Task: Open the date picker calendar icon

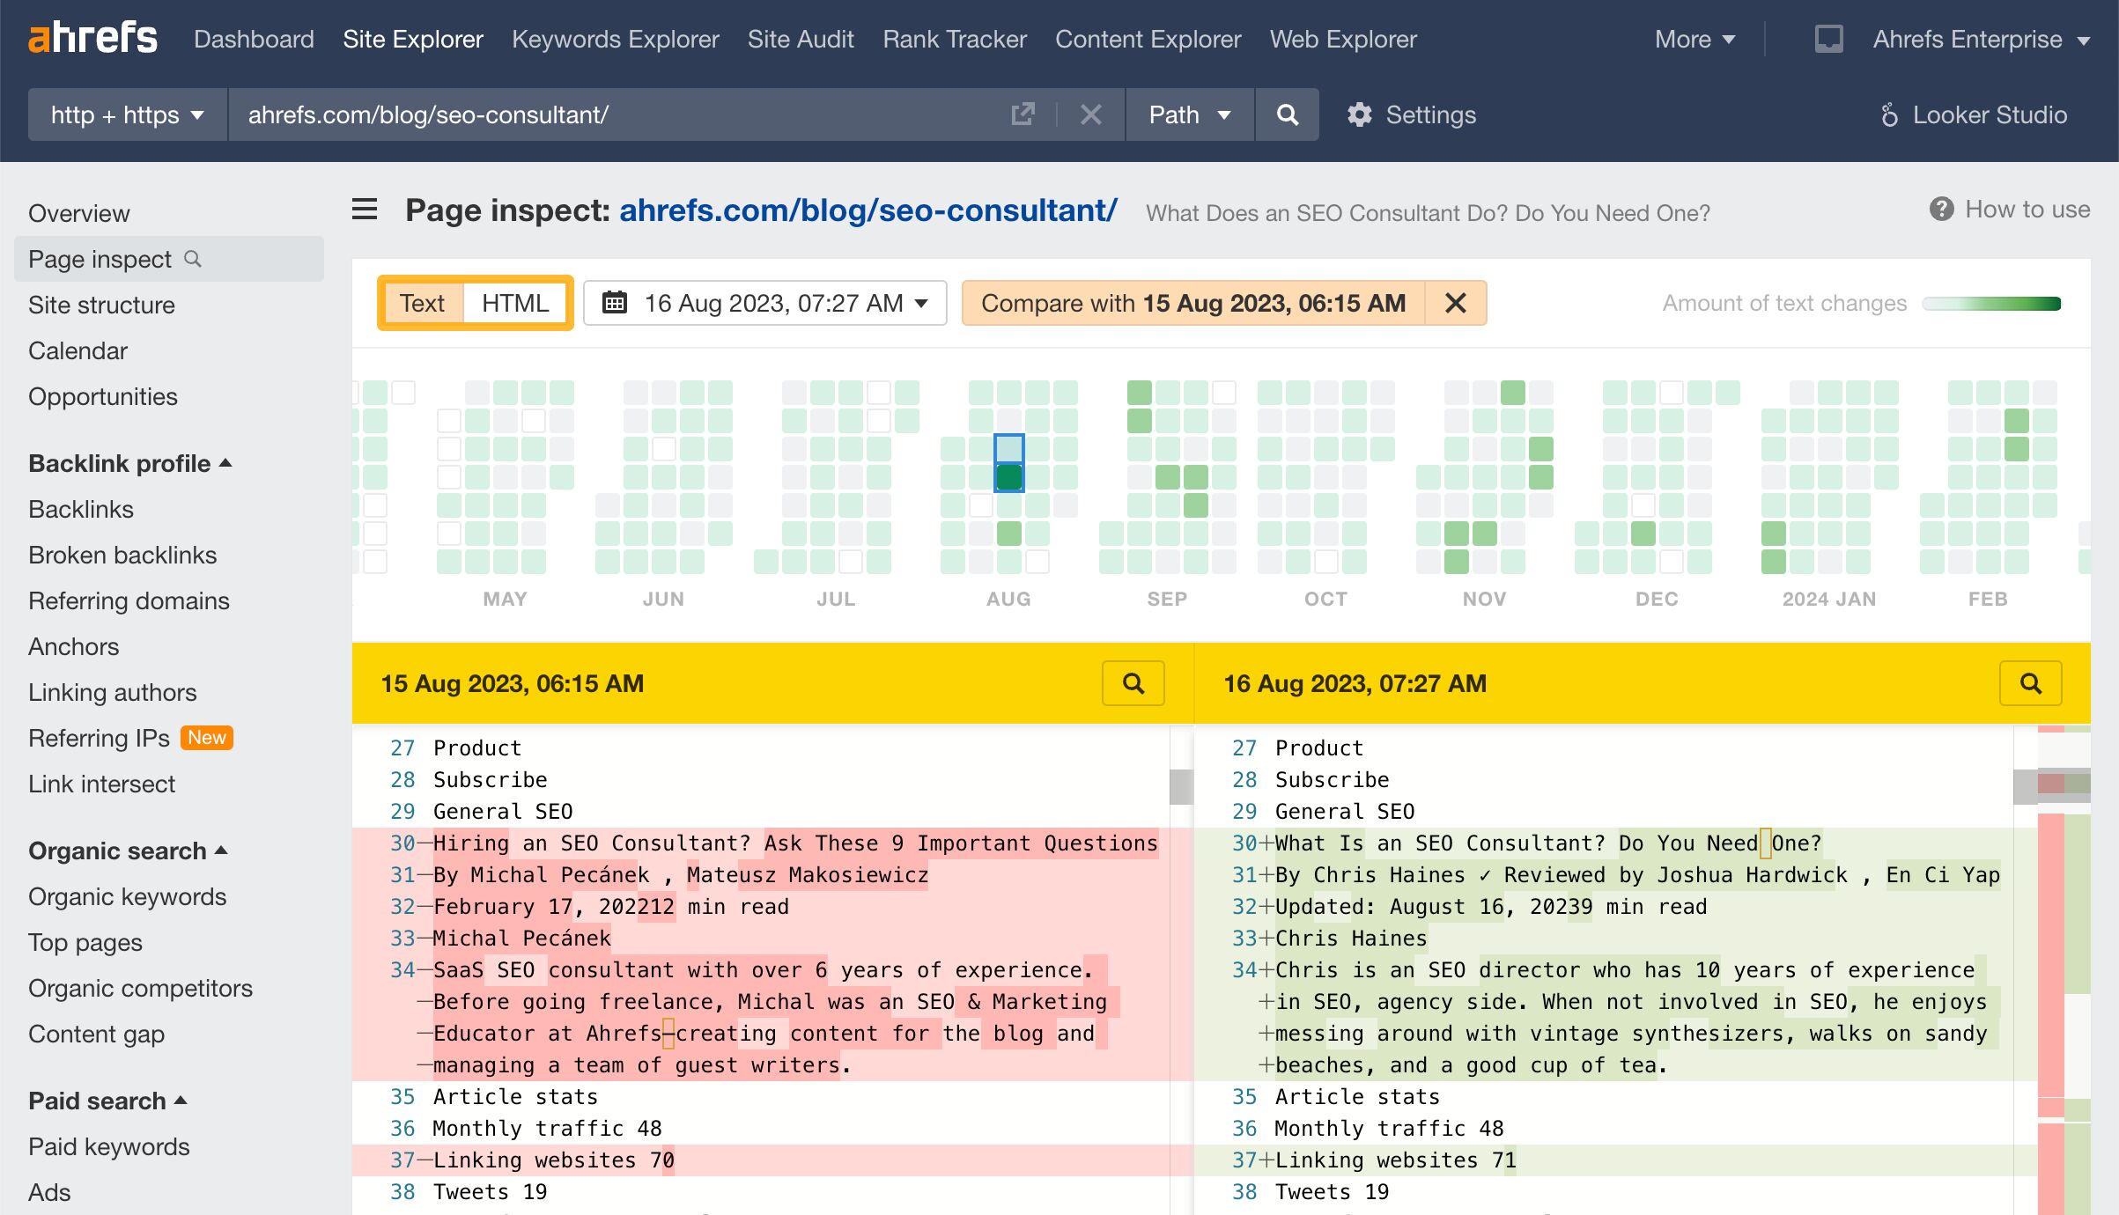Action: 617,303
